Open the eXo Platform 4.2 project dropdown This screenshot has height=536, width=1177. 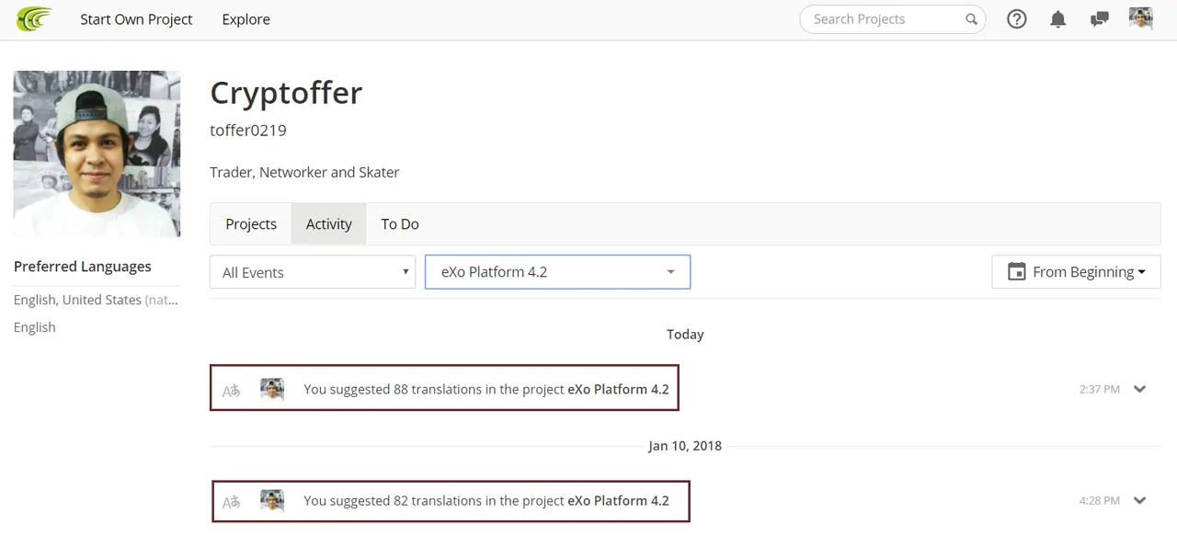coord(557,272)
